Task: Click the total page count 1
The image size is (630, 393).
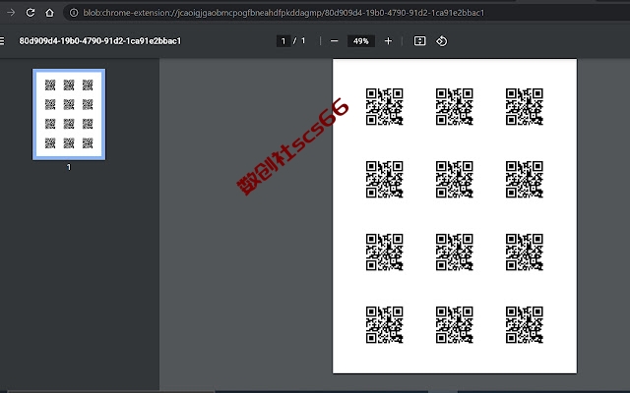Action: (303, 41)
